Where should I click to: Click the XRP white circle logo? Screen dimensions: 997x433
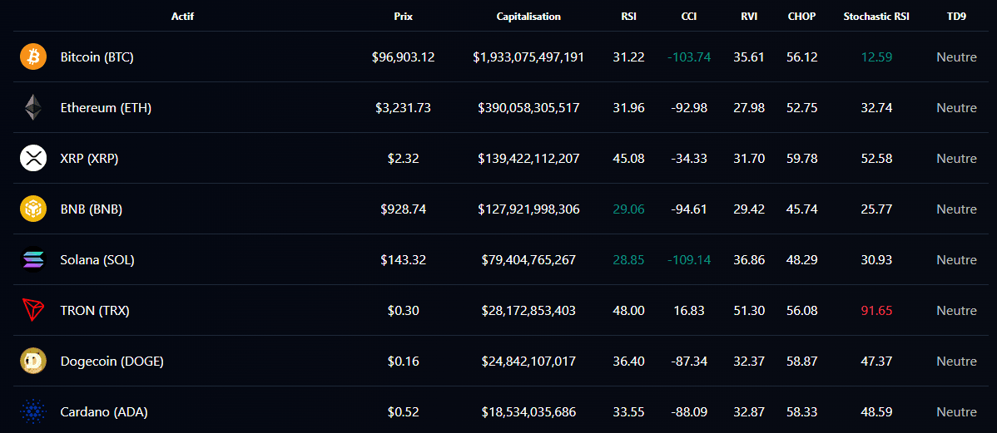(33, 158)
